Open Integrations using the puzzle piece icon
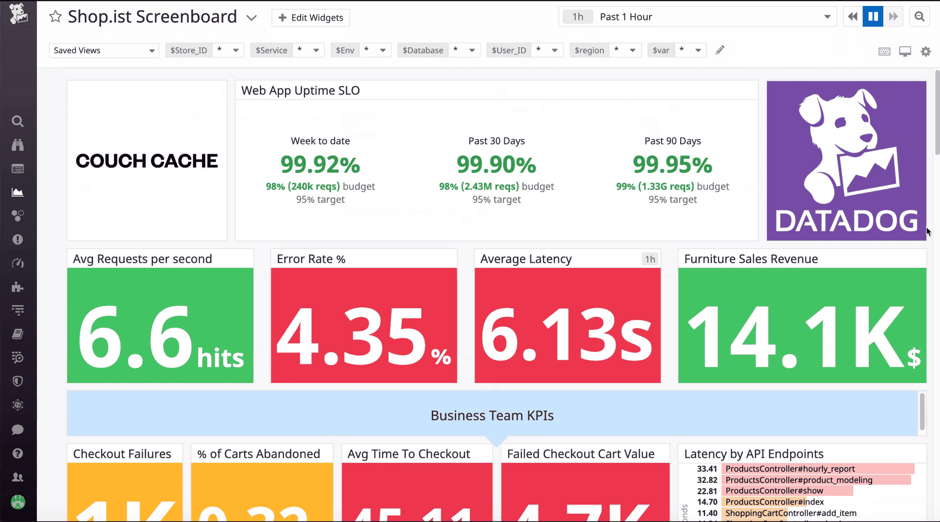Screen dimensions: 940x522 [x=17, y=287]
